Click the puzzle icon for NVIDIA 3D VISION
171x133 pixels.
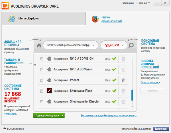[x=49, y=59]
